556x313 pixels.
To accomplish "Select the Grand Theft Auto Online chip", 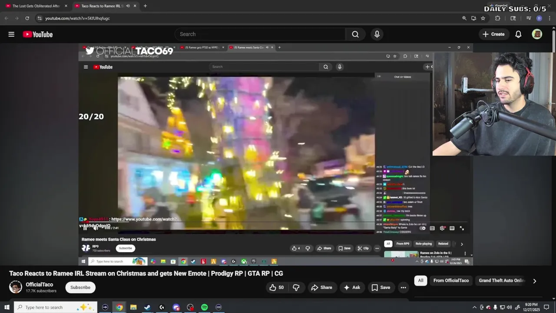I will (502, 280).
